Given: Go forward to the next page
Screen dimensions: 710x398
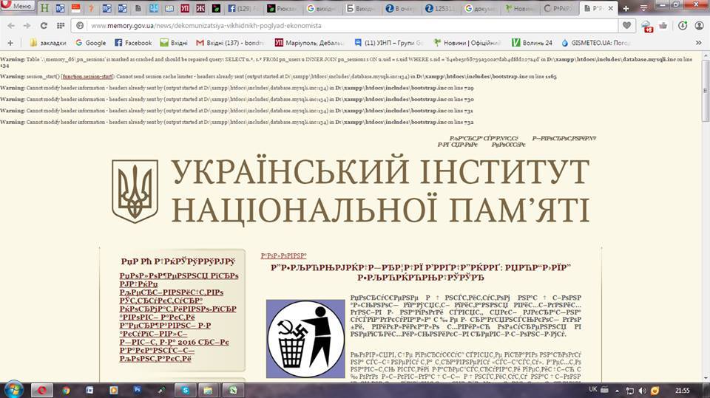Looking at the screenshot, I should pyautogui.click(x=27, y=26).
